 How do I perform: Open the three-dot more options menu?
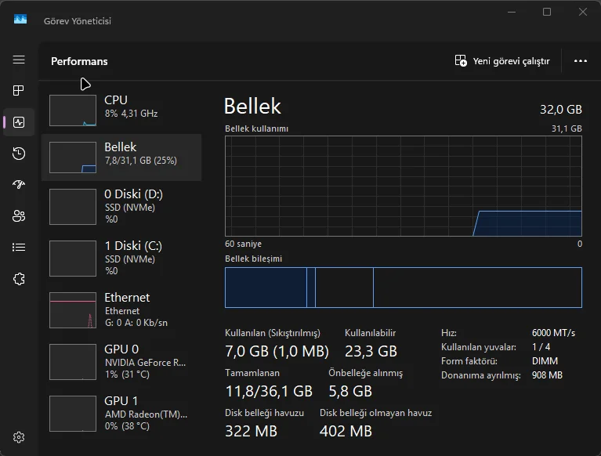581,61
